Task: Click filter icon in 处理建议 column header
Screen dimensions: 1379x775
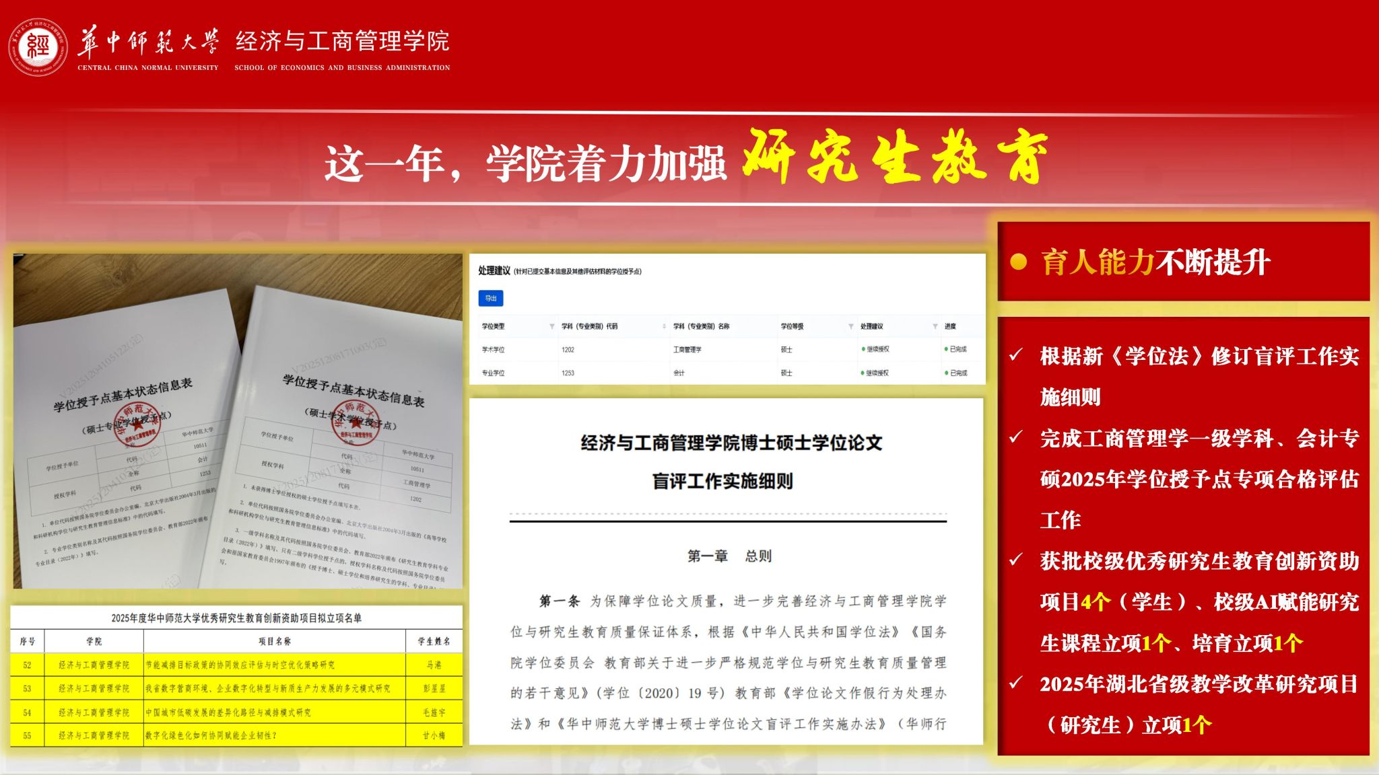Action: pyautogui.click(x=935, y=326)
